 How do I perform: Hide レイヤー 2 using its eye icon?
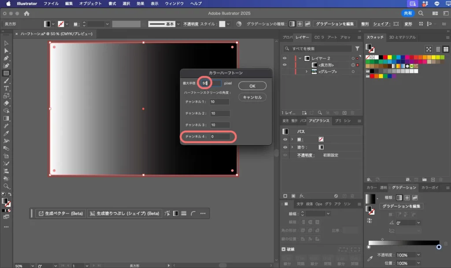click(285, 58)
